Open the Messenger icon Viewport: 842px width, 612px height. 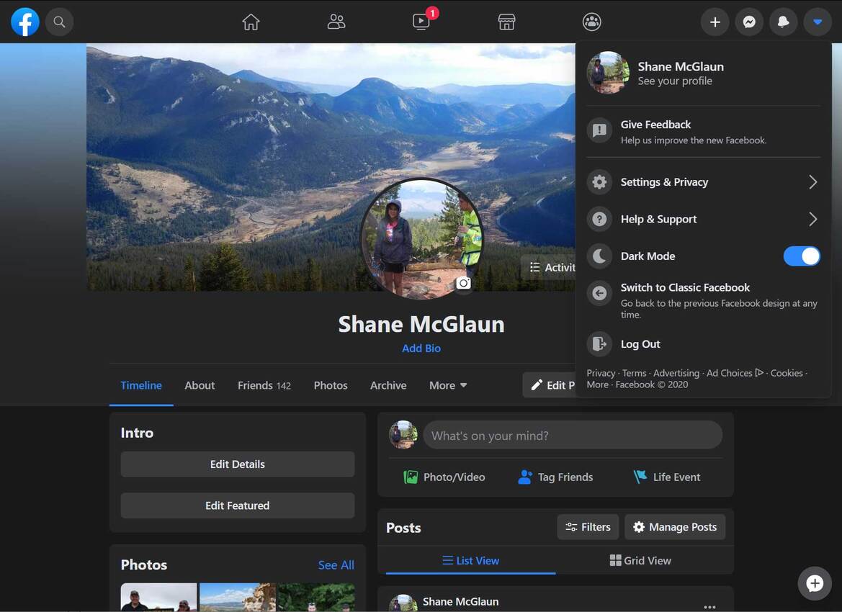click(749, 22)
